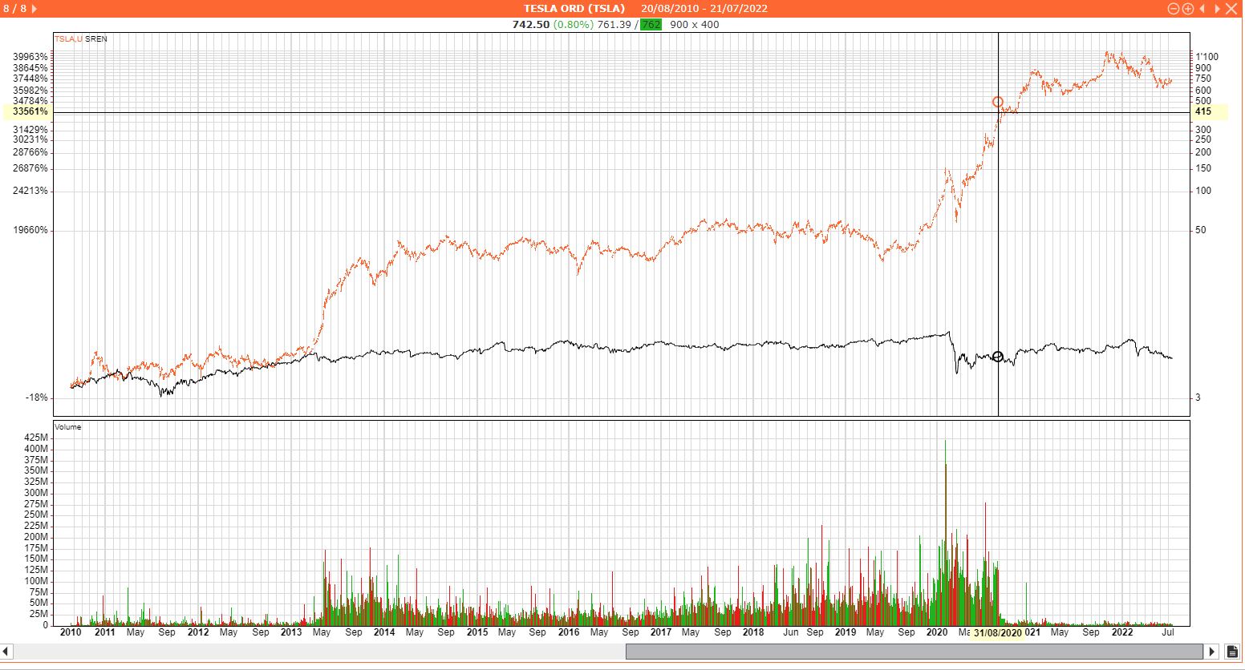1245x670 pixels.
Task: Click the TSLA,U series legend label
Action: tap(68, 39)
